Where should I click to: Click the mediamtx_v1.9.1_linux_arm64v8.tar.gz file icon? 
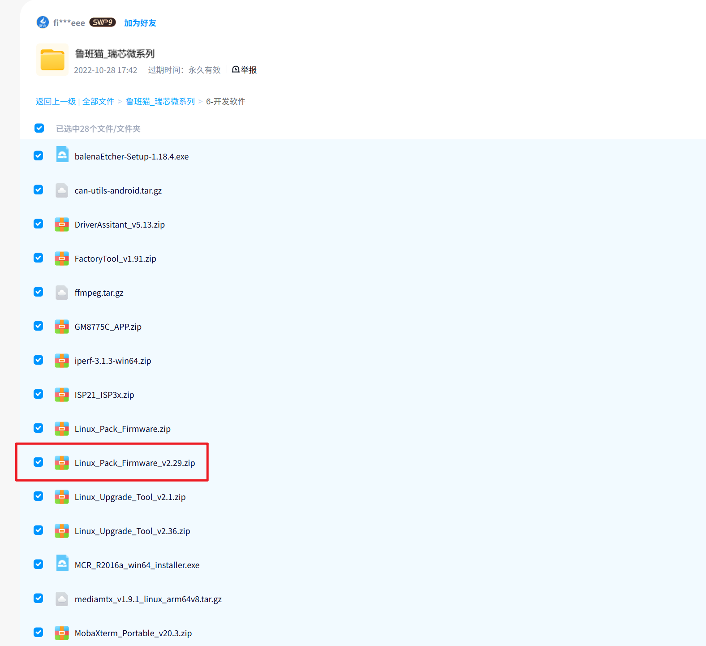click(62, 599)
